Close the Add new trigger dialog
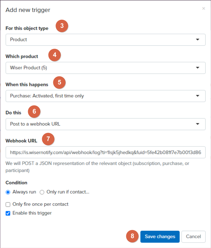The height and width of the screenshot is (248, 211). tap(204, 9)
